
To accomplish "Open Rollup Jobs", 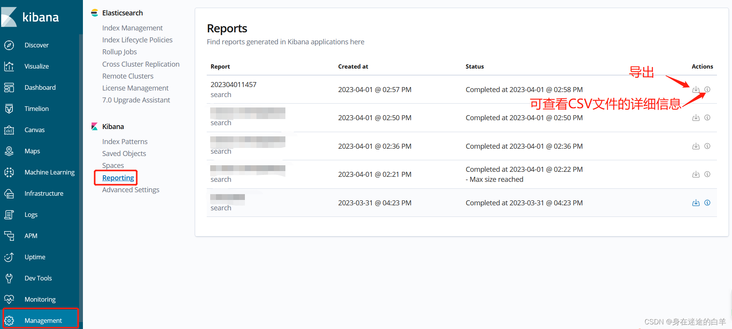I will pyautogui.click(x=120, y=52).
